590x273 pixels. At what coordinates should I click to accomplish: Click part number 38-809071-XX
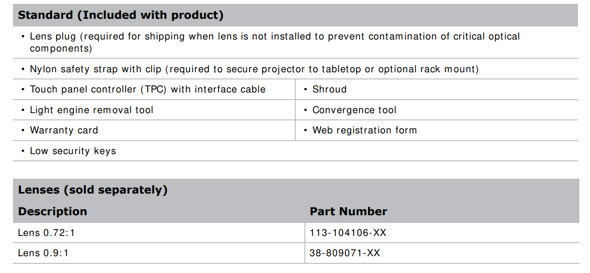pyautogui.click(x=345, y=253)
